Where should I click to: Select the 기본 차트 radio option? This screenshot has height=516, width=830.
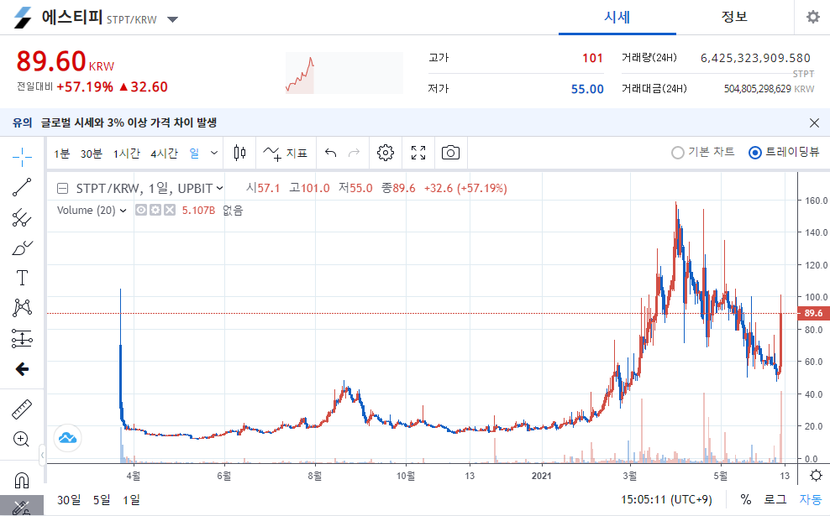[x=703, y=152]
